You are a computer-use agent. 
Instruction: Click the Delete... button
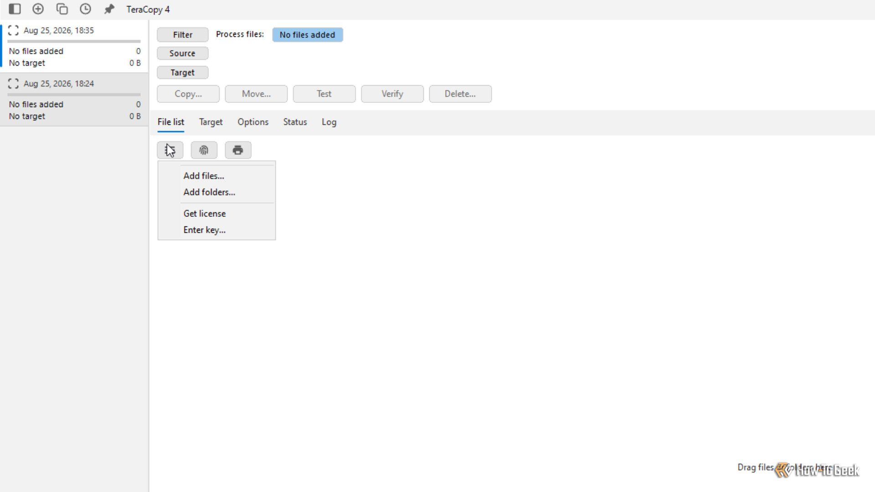(460, 94)
